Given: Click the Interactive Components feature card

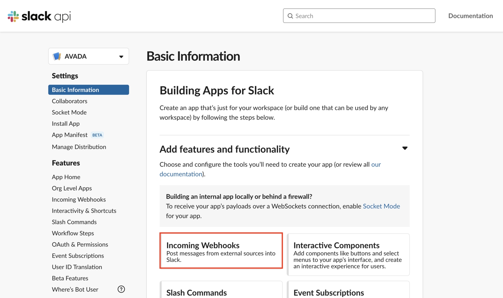Looking at the screenshot, I should point(348,255).
